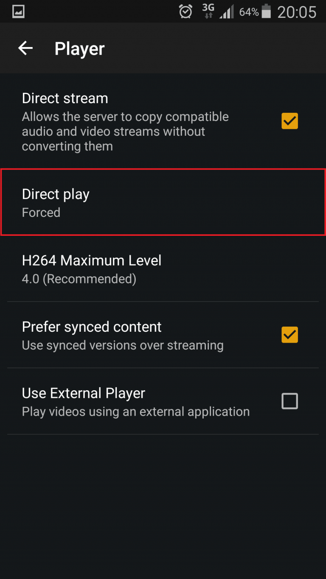Enable the Use External Player checkbox

click(x=290, y=401)
